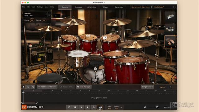Expand the Studio Basic preset dropdown
This screenshot has width=199, height=112.
164,7
